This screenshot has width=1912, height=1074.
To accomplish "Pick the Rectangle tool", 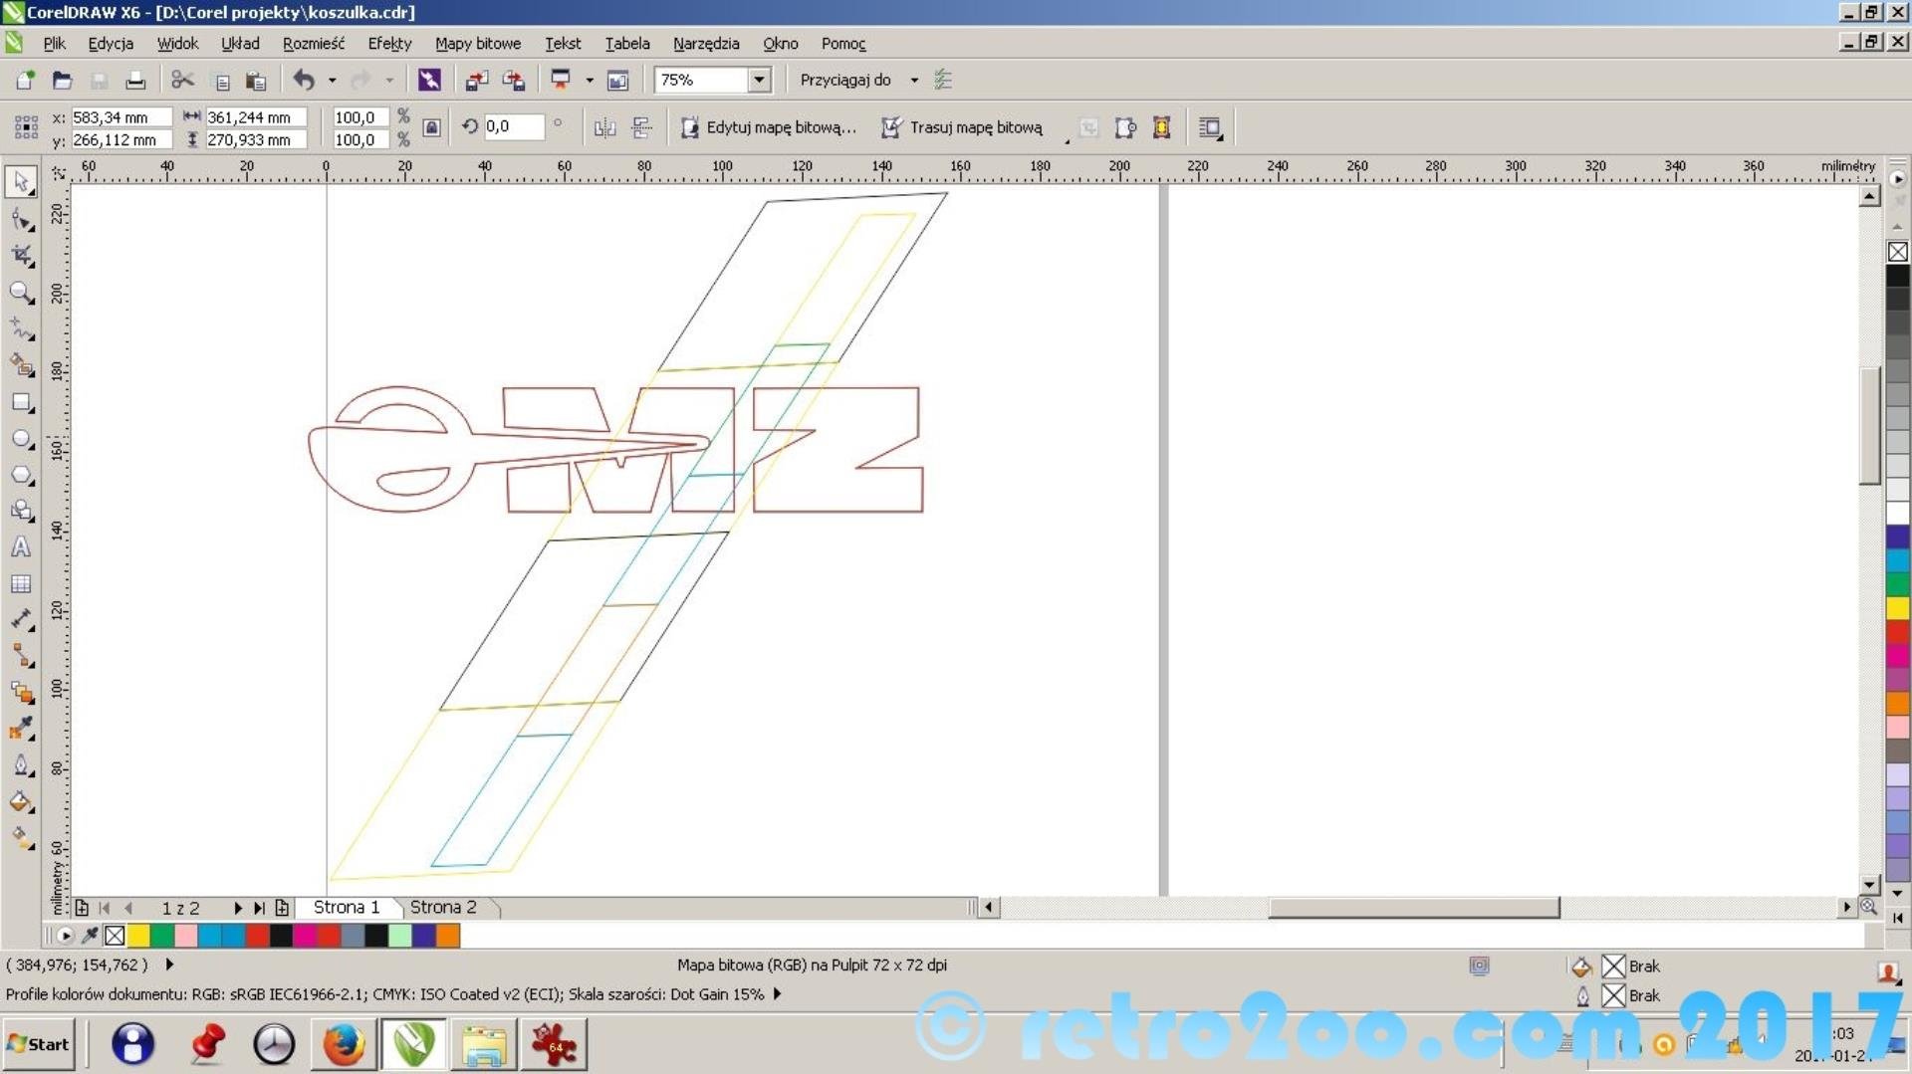I will (x=21, y=403).
